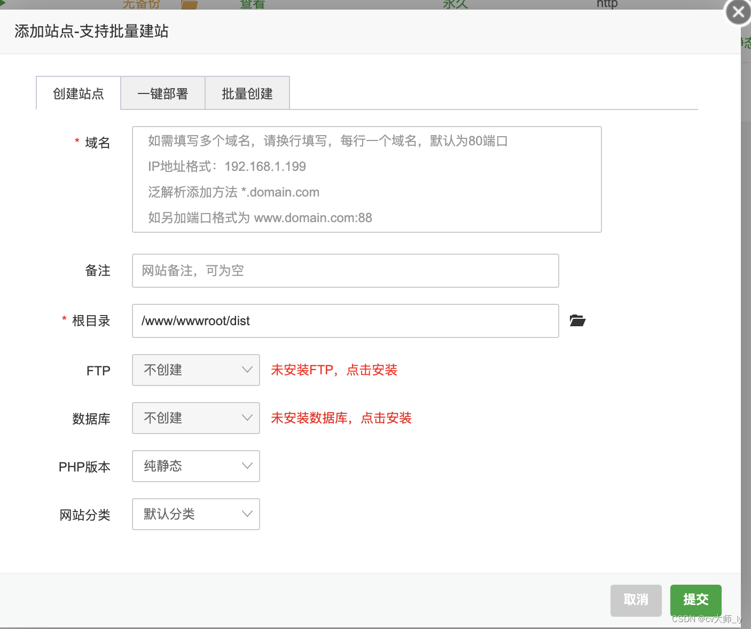Click the 数据库 label

pos(91,419)
